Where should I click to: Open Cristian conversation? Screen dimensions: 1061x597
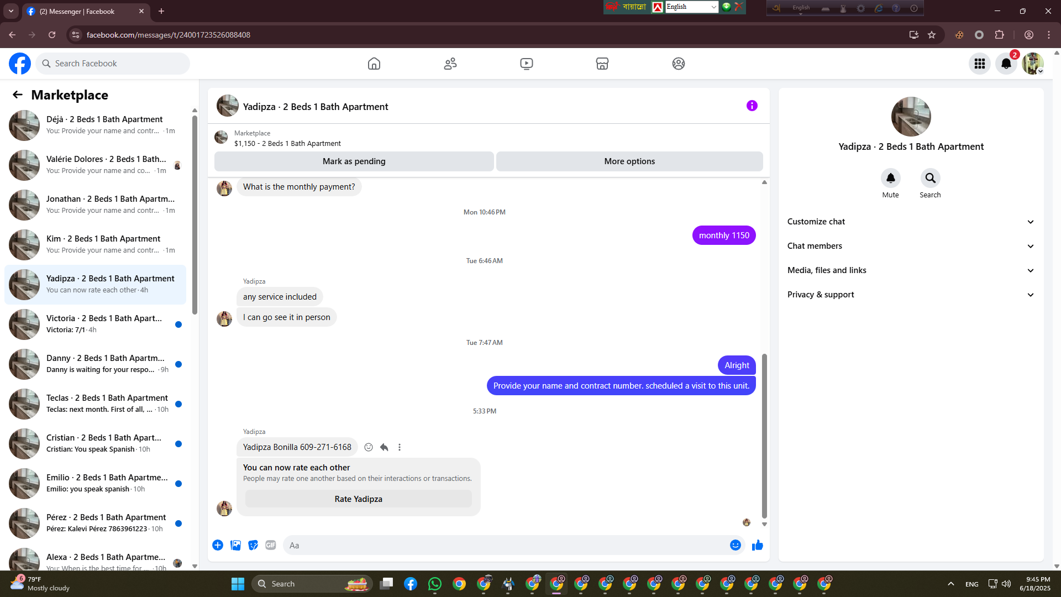[95, 443]
